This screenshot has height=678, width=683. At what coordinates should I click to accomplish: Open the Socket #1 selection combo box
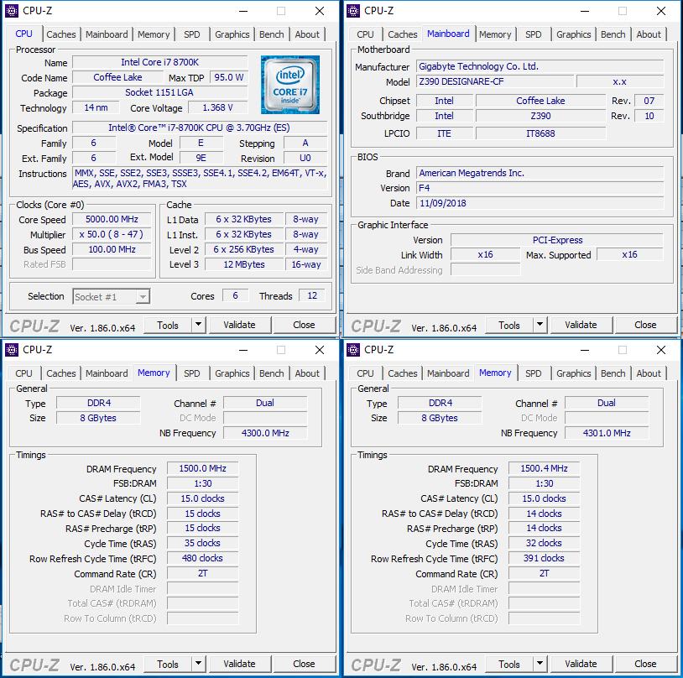point(111,297)
